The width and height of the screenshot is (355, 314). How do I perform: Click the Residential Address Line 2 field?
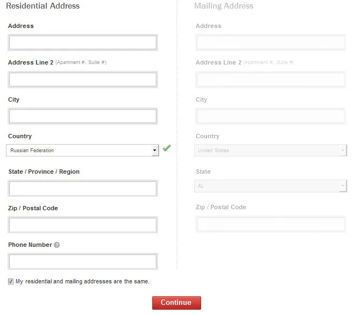83,80
